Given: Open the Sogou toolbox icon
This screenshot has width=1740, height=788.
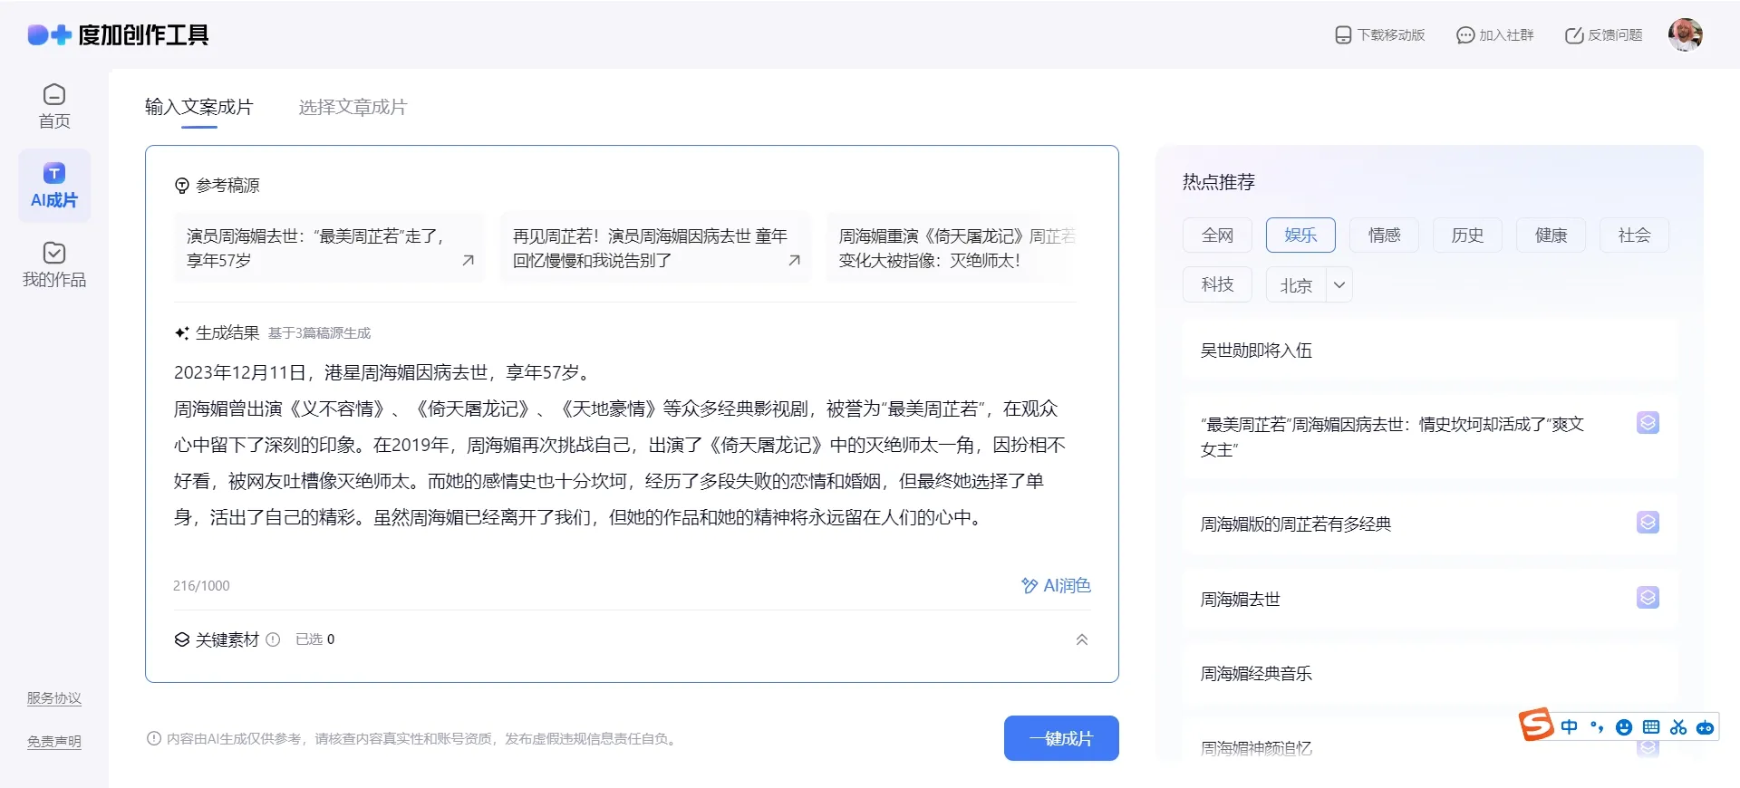Looking at the screenshot, I should (x=1705, y=727).
